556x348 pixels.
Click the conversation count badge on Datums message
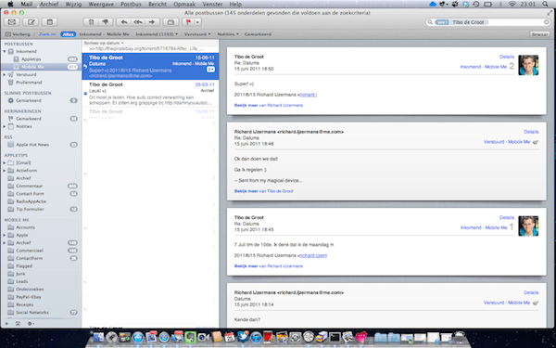[x=210, y=70]
